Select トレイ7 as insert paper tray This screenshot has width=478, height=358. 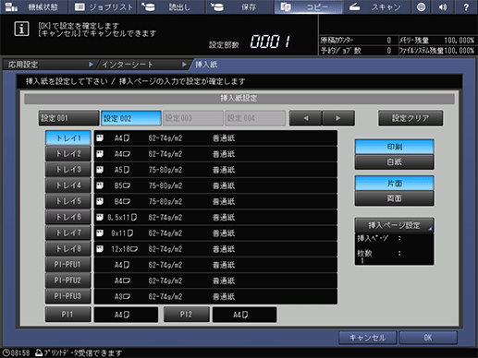pyautogui.click(x=68, y=233)
